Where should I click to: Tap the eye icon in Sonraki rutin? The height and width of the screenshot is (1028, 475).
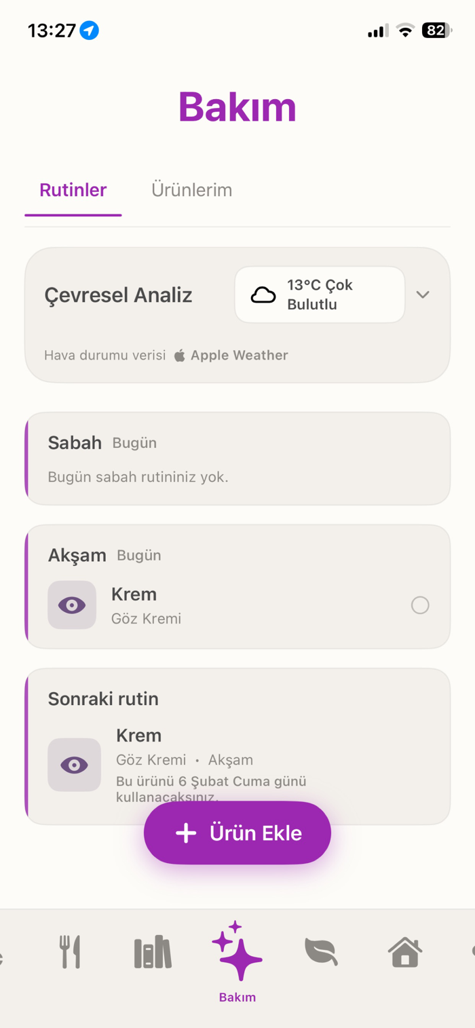pos(74,765)
